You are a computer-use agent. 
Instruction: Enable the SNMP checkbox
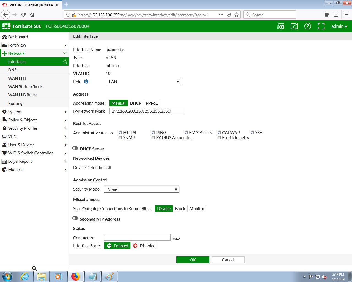[x=120, y=138]
